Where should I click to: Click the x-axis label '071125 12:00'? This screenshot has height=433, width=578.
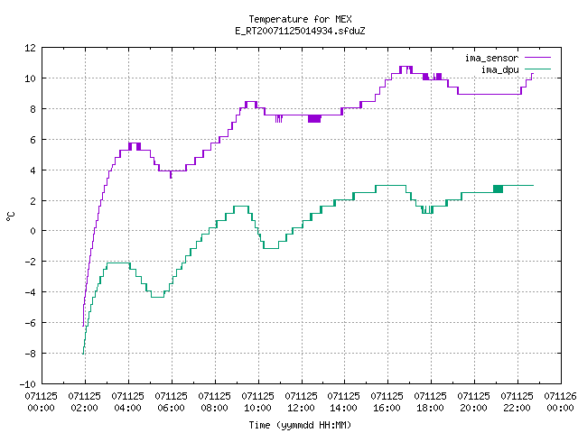click(x=301, y=402)
